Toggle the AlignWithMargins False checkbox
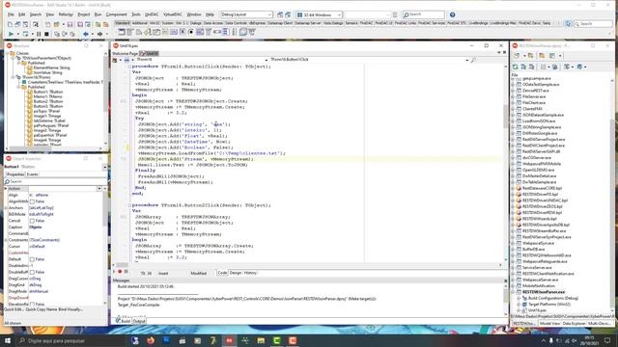 coord(32,201)
